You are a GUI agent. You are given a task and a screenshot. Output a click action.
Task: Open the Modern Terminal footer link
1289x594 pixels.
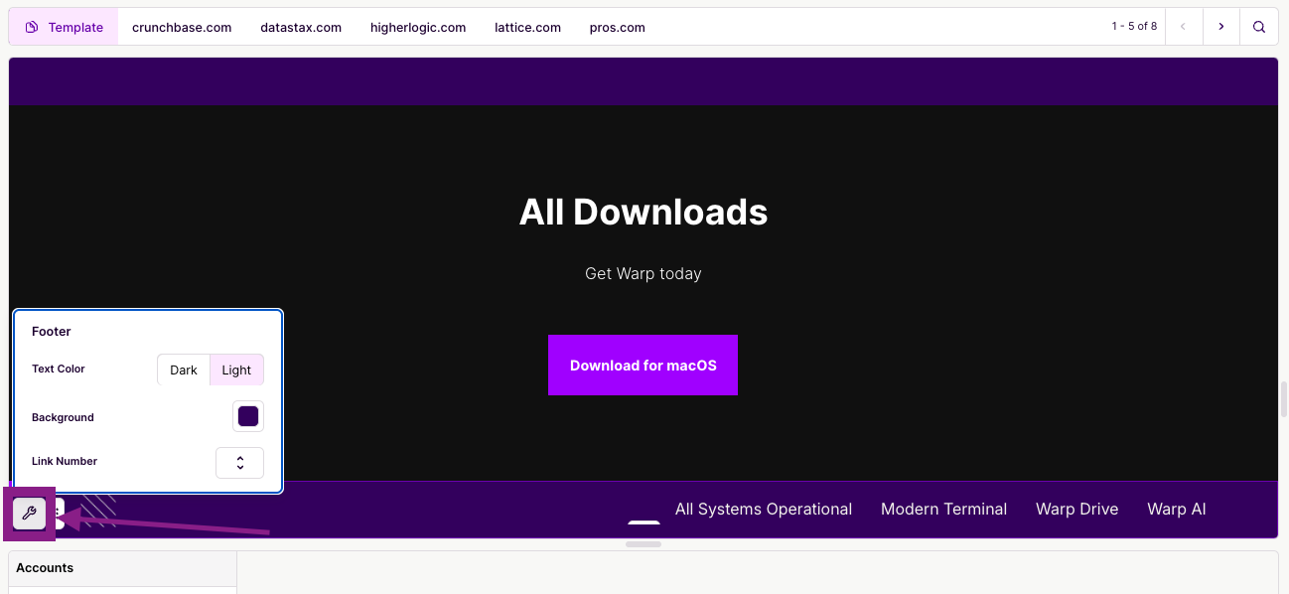[x=943, y=509]
